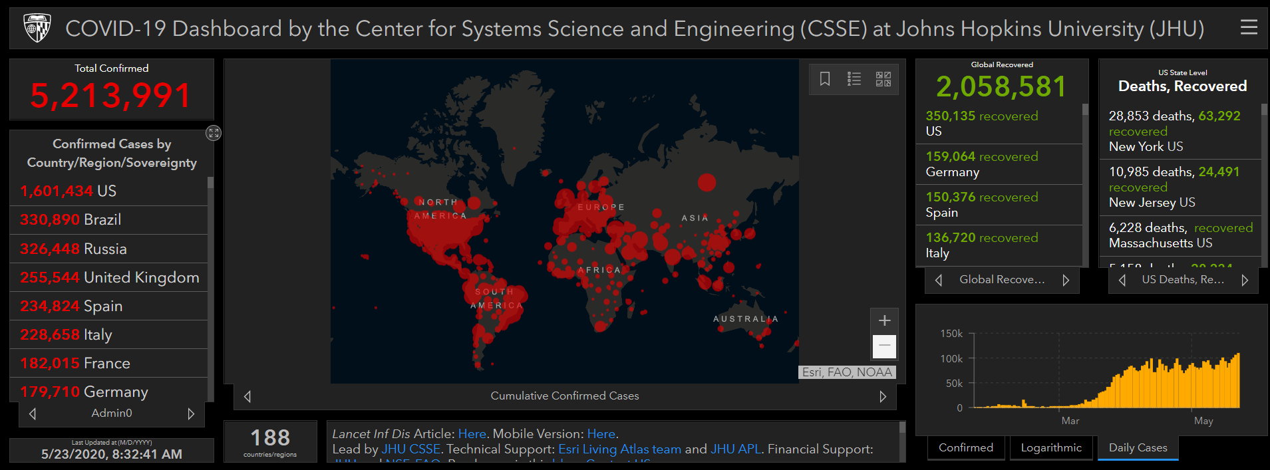The height and width of the screenshot is (470, 1270).
Task: Next arrow beside Global Recovered panel
Action: pyautogui.click(x=1066, y=280)
